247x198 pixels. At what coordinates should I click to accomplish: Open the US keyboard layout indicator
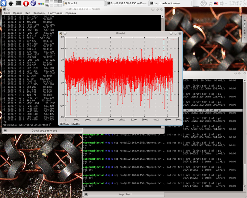(x=216, y=3)
